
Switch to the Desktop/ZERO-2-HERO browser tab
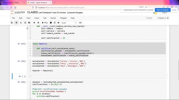coord(11,2)
